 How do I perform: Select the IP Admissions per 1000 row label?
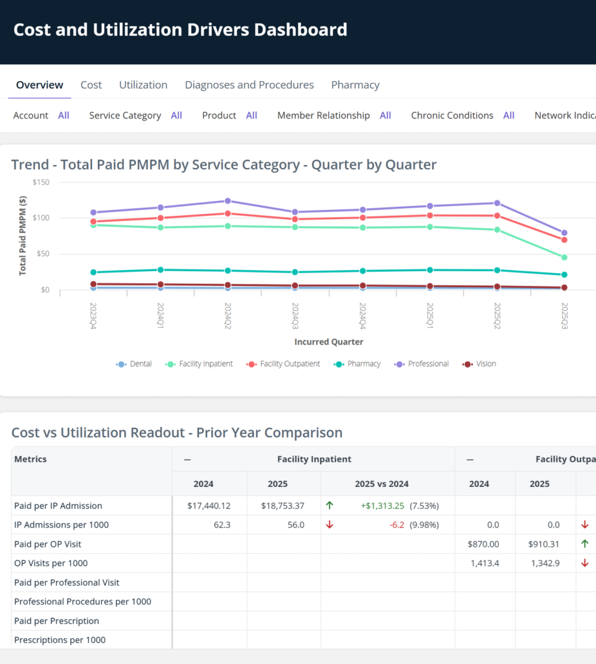(62, 525)
